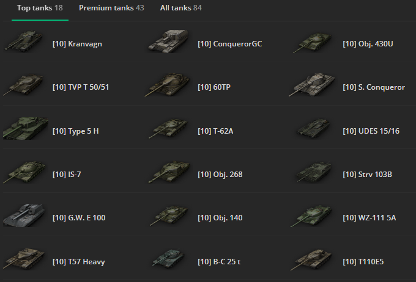Click the [10] Obj. 140 text
The width and height of the screenshot is (416, 282).
coord(220,218)
